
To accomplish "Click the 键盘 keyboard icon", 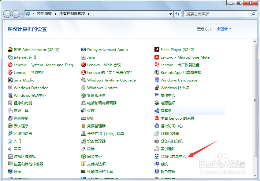I will tap(84, 118).
